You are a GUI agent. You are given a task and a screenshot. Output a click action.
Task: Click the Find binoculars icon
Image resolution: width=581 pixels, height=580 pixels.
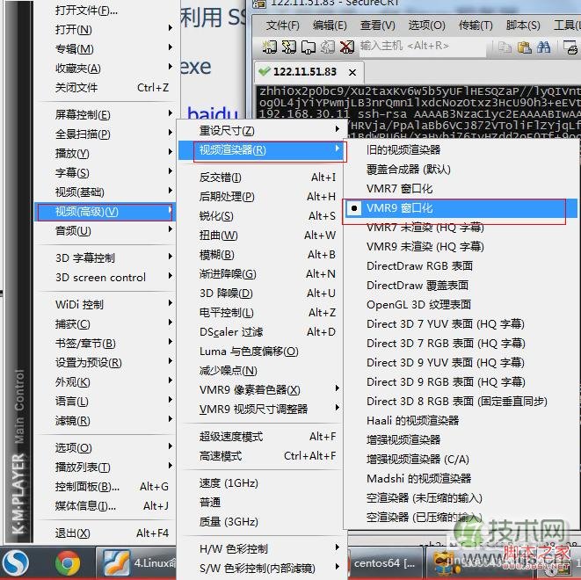(x=543, y=47)
